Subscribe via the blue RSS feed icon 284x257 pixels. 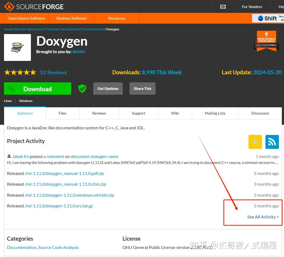point(272,142)
